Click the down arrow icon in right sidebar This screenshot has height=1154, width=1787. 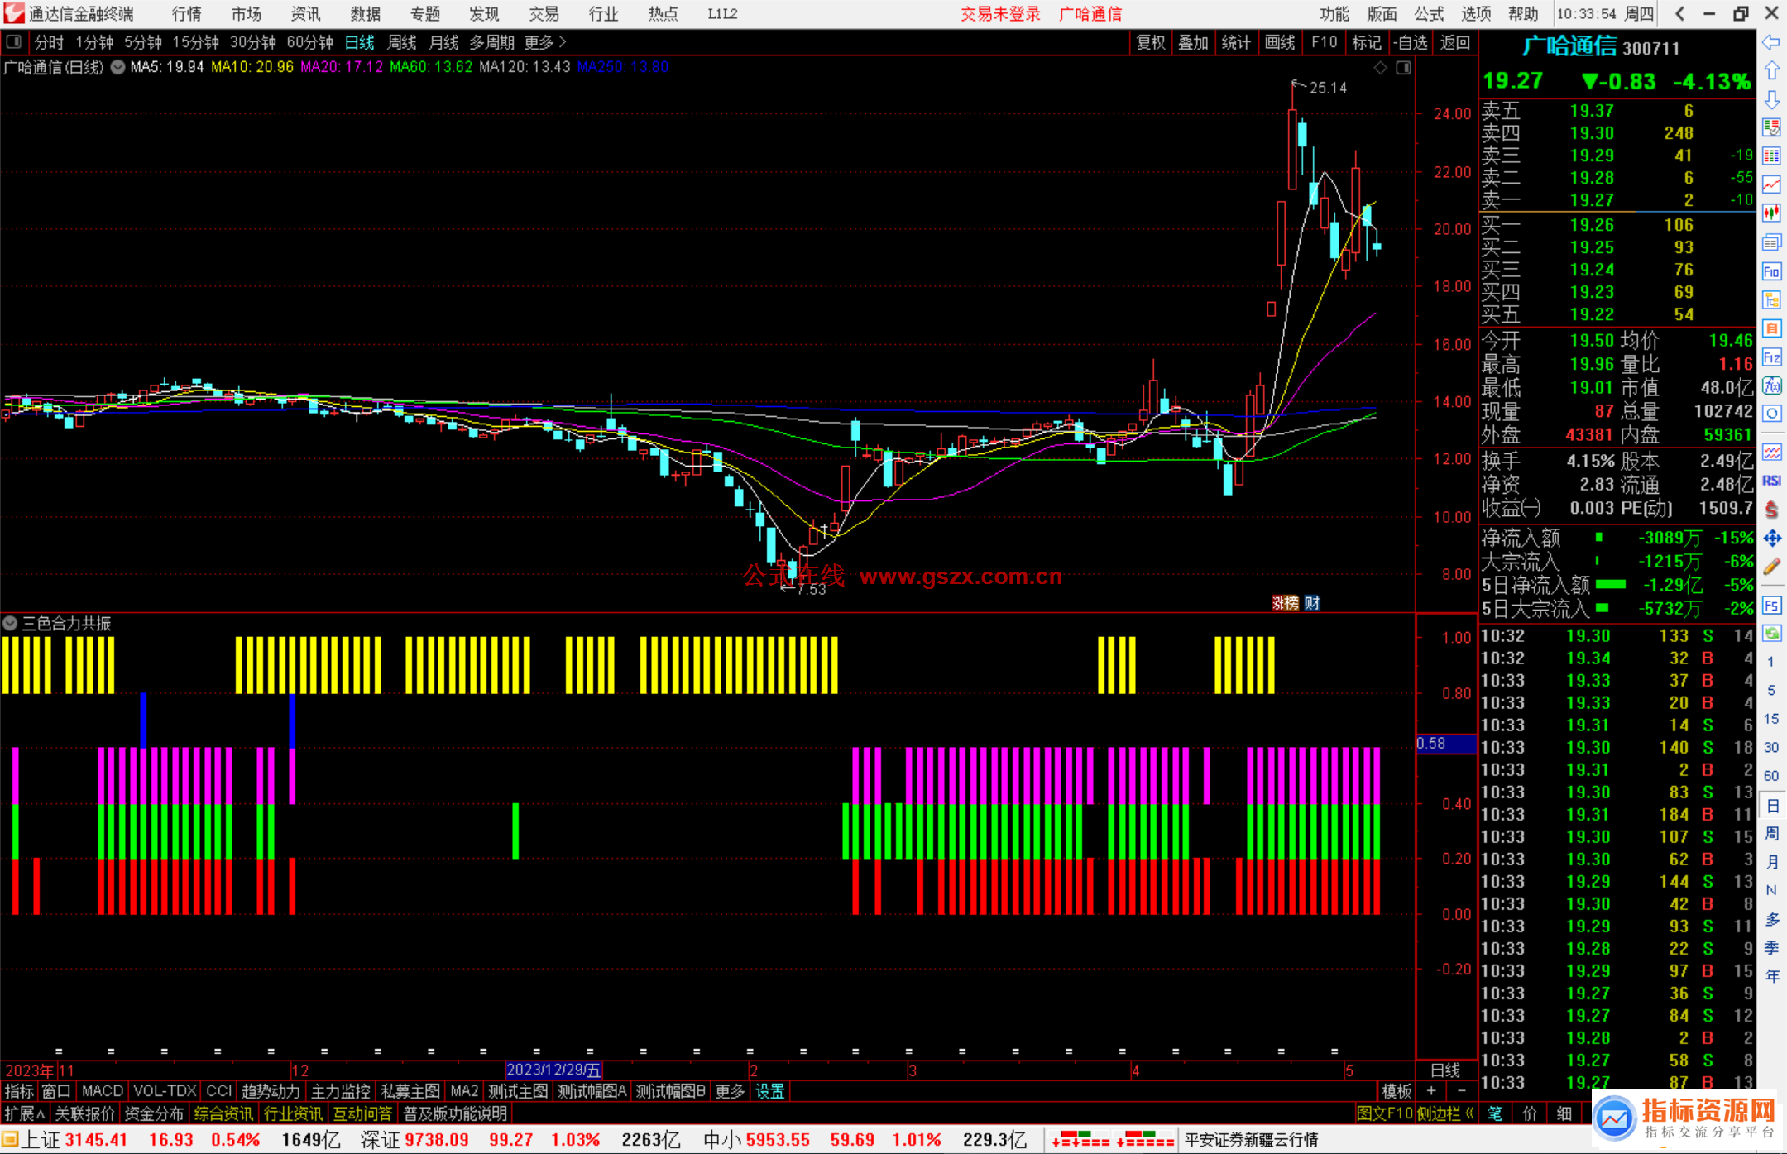coord(1771,100)
